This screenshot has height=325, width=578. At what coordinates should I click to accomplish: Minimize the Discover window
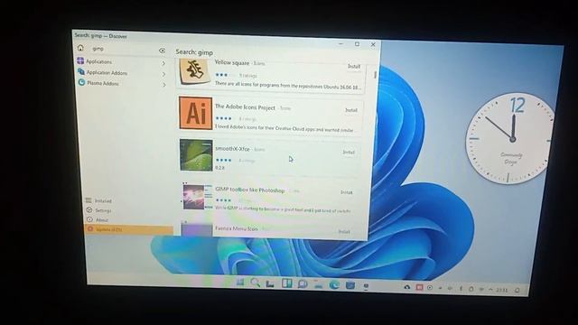pyautogui.click(x=341, y=44)
